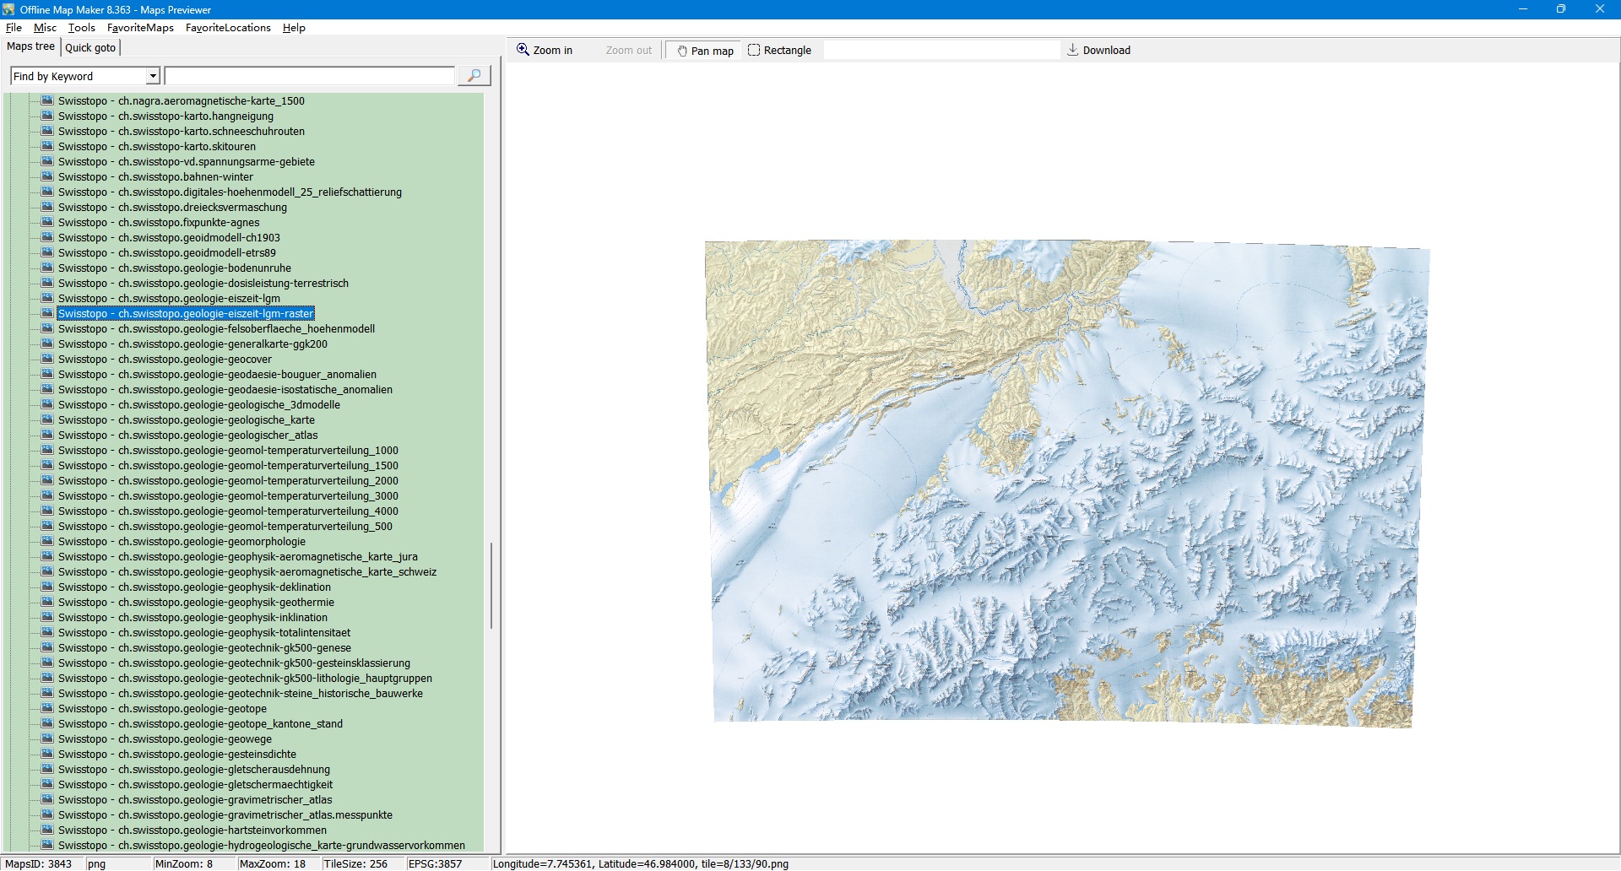Select the Rectangle selection tool
1621x871 pixels.
pyautogui.click(x=779, y=51)
